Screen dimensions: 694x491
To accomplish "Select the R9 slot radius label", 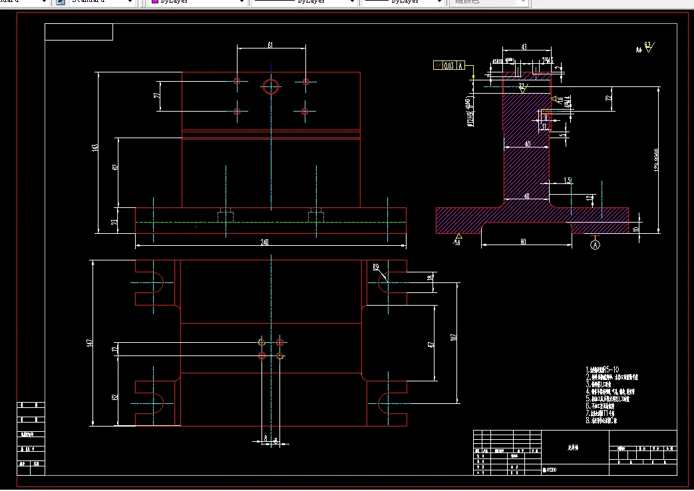I will coord(376,267).
